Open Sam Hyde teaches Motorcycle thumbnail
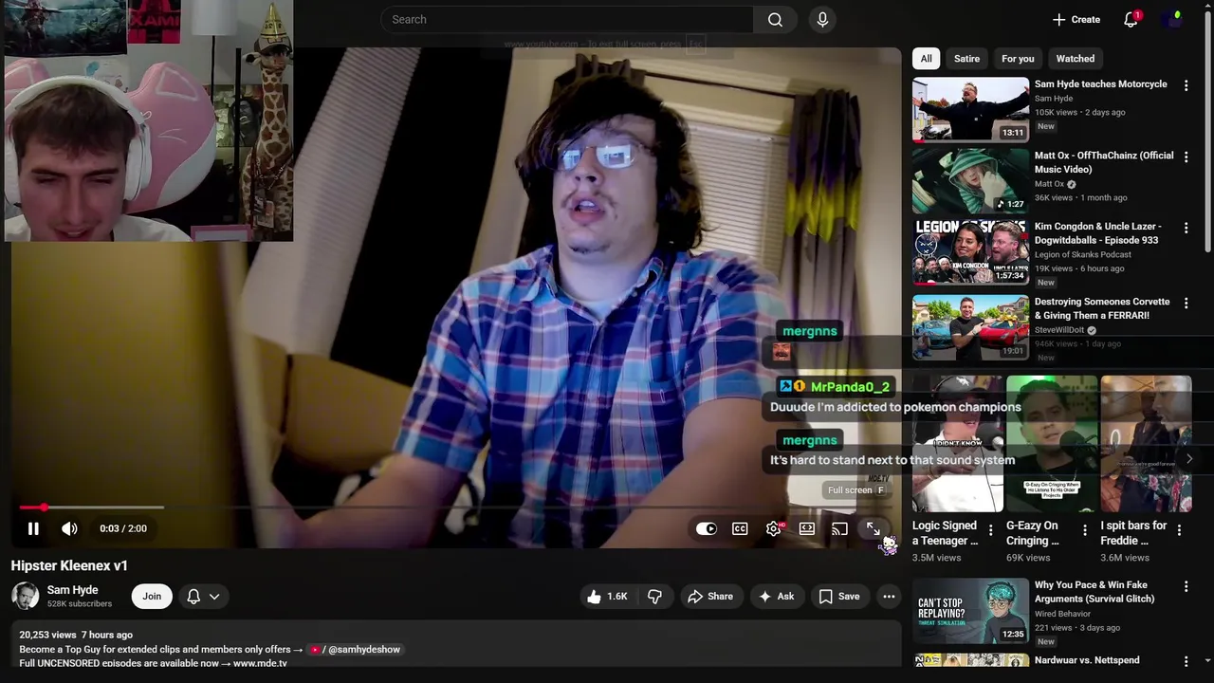Screen dimensions: 1214x683 [x=970, y=109]
